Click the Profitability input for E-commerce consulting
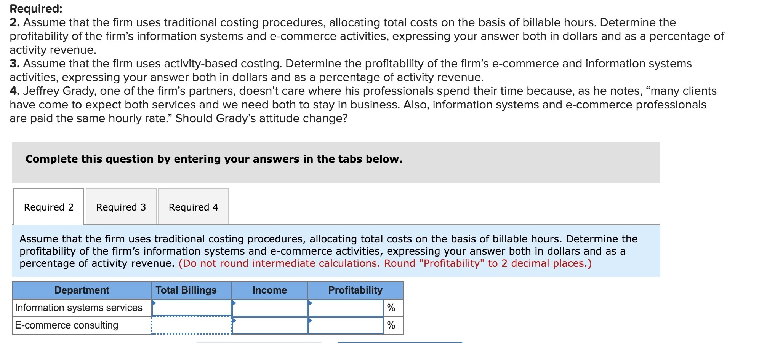The width and height of the screenshot is (759, 343). (345, 325)
